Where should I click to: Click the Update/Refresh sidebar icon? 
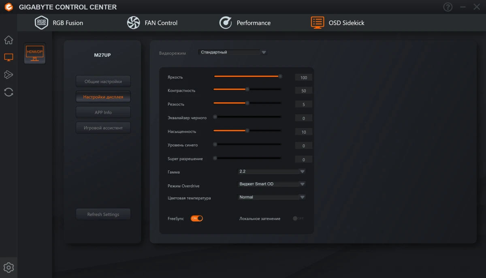point(9,92)
